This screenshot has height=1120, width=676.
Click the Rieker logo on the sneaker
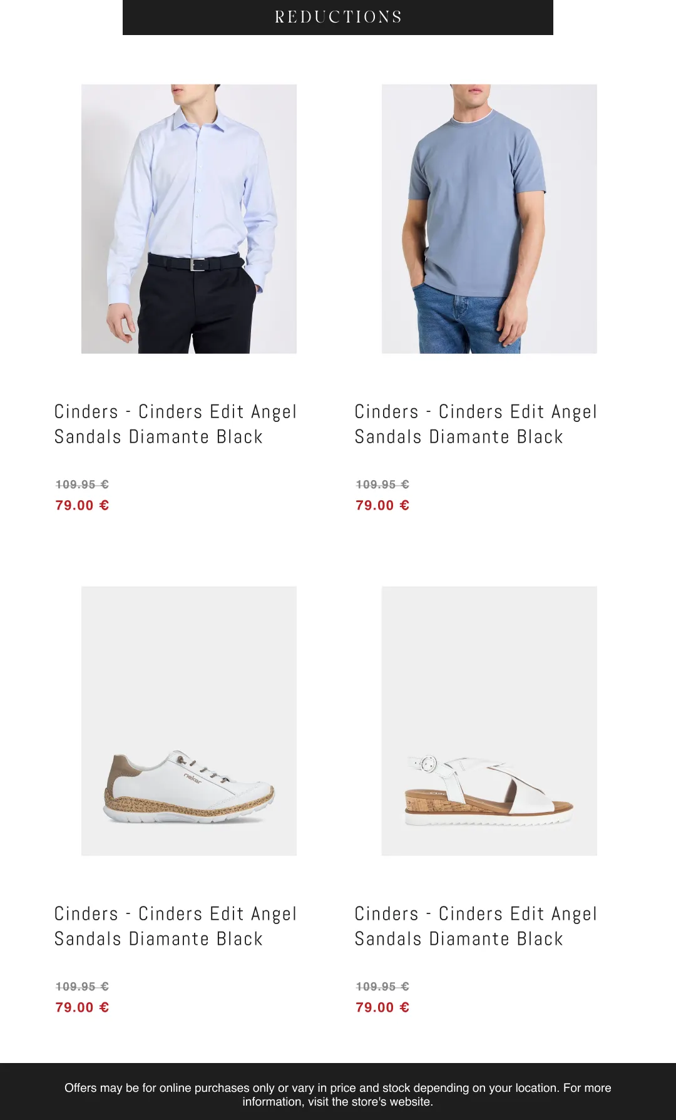(x=193, y=779)
